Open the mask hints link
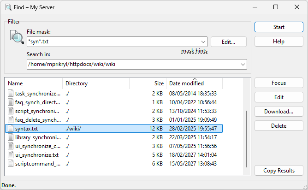 [194, 51]
